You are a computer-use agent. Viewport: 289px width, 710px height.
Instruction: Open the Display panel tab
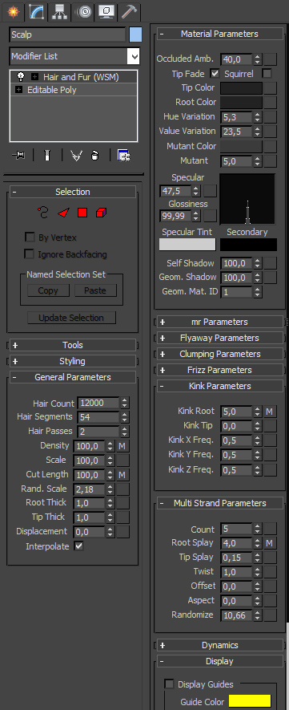point(106,11)
